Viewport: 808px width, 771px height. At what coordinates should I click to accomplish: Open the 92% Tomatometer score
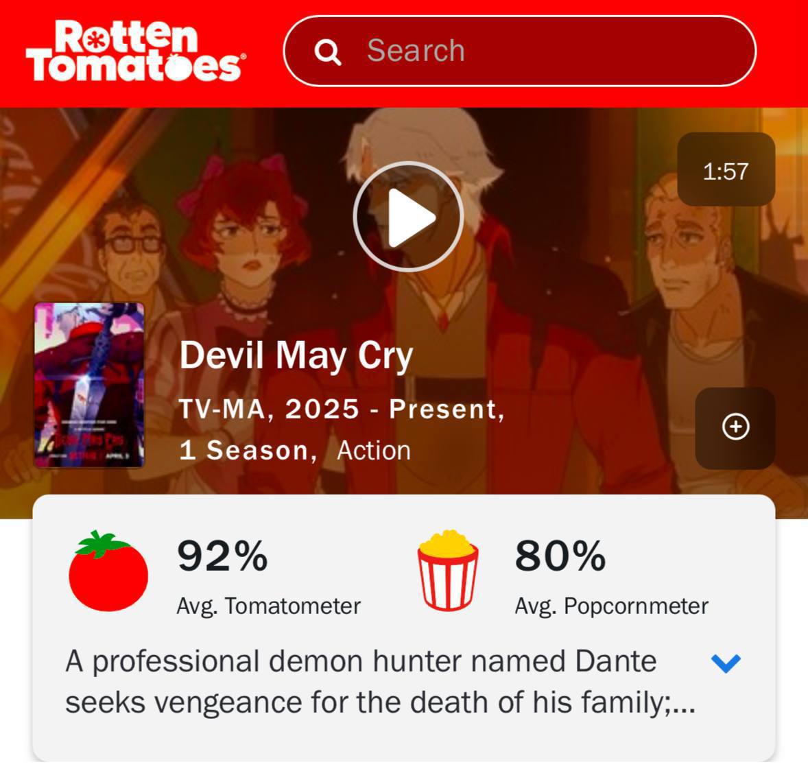(222, 556)
